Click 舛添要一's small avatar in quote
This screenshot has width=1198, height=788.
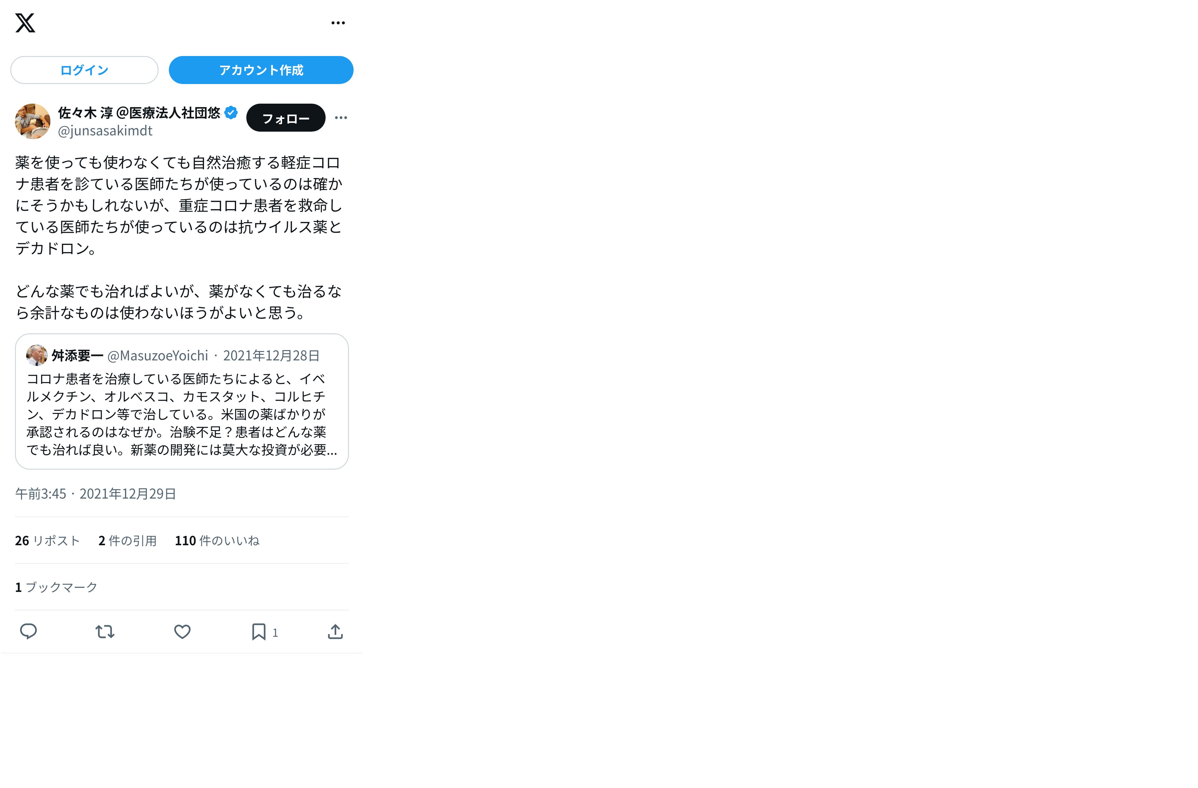point(37,355)
